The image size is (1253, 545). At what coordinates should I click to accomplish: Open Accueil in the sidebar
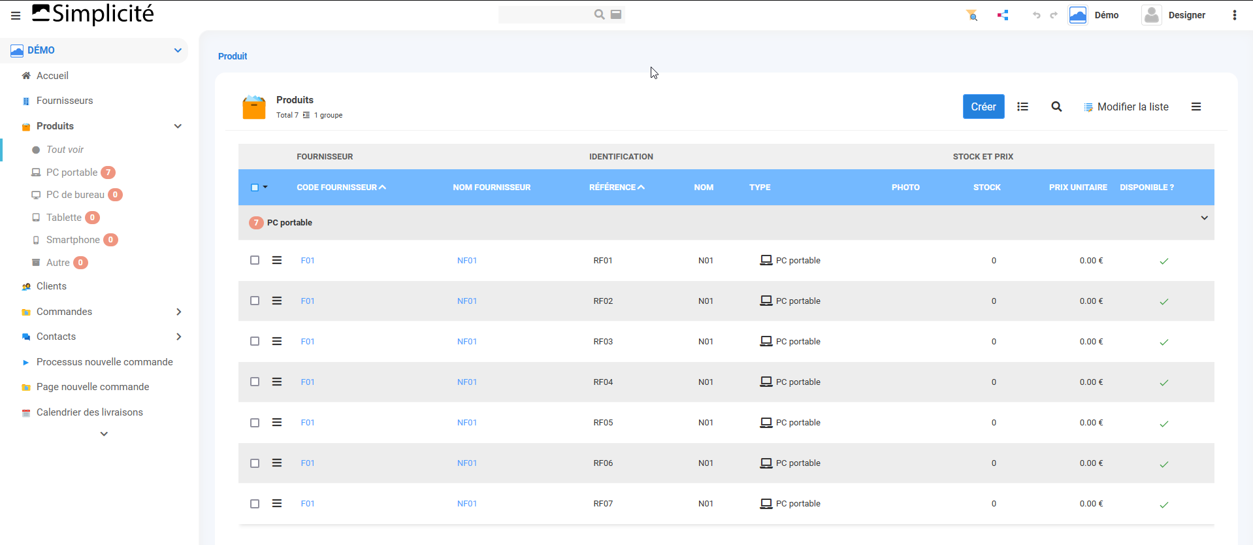pyautogui.click(x=52, y=76)
